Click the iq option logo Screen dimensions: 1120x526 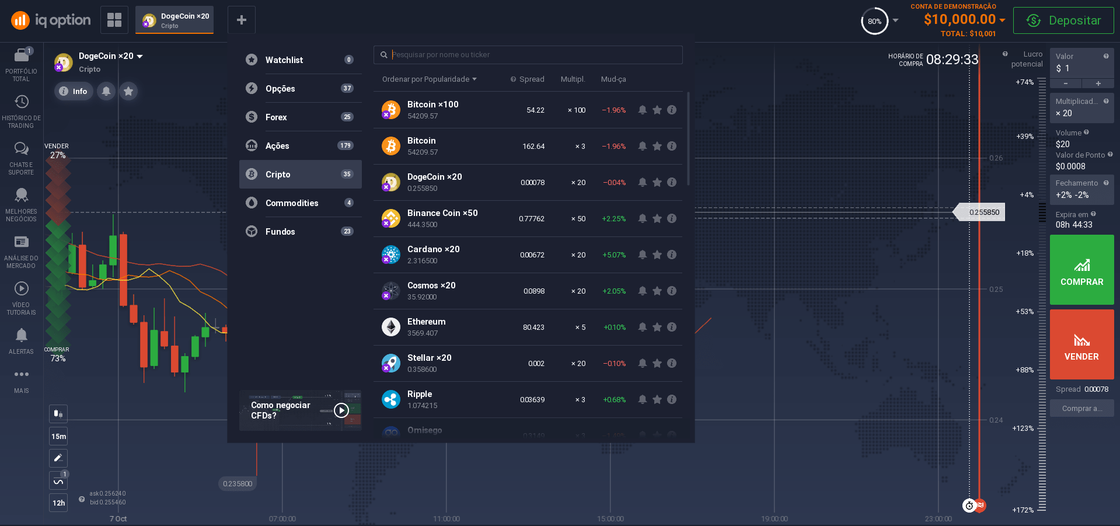pyautogui.click(x=51, y=20)
